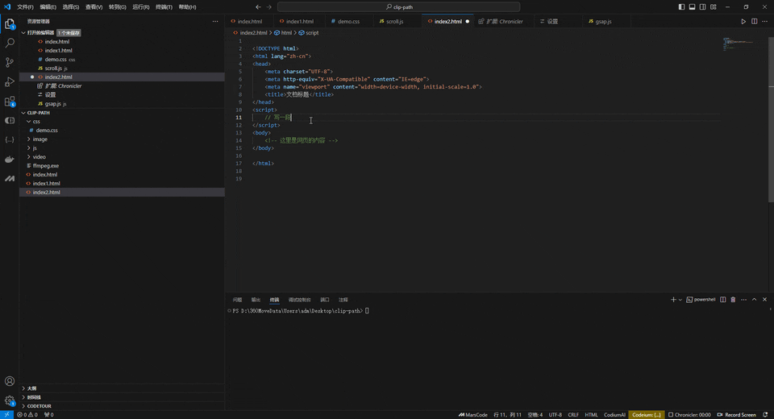Open the 文件(F) menu
This screenshot has width=774, height=419.
pyautogui.click(x=25, y=7)
